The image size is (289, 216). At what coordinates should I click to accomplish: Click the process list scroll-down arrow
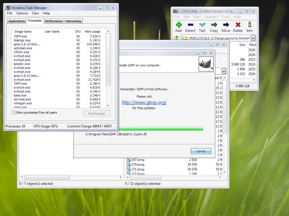pyautogui.click(x=108, y=106)
